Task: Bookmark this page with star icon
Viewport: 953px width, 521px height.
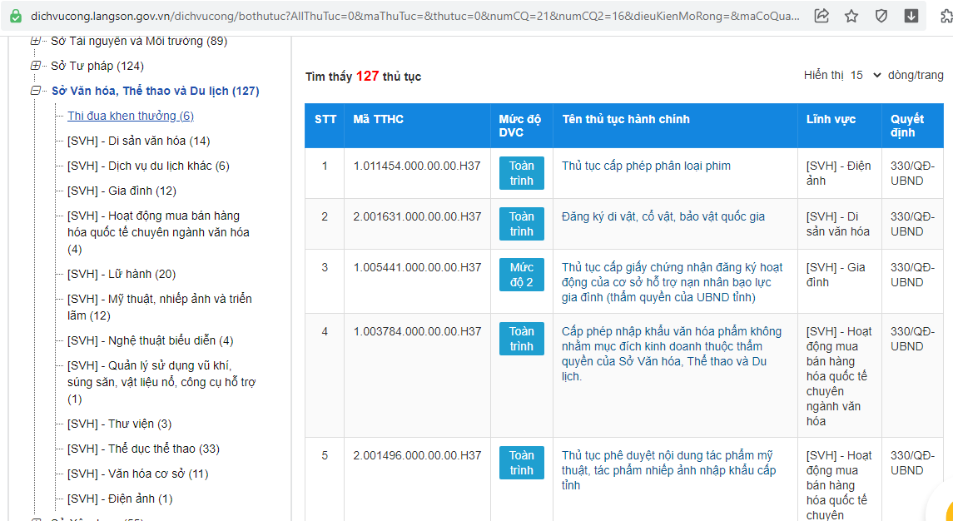Action: coord(851,16)
